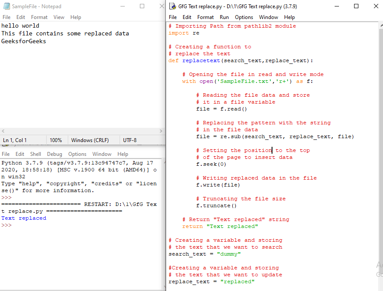The height and width of the screenshot is (291, 383).
Task: Click the left arrow of Notepad's horizontal scrollbar
Action: pyautogui.click(x=3, y=130)
